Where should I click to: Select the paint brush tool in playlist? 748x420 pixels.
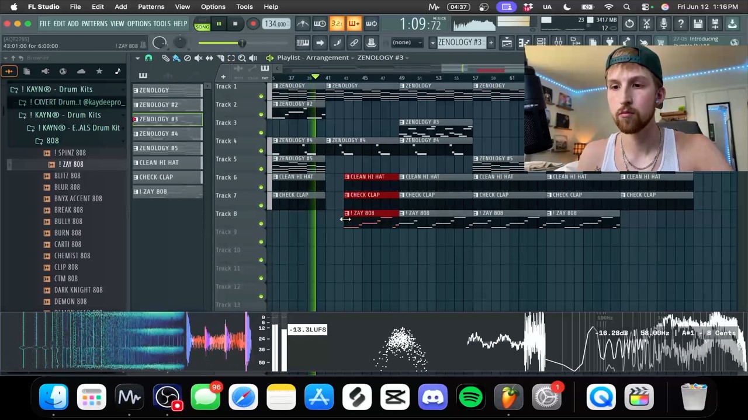[176, 58]
